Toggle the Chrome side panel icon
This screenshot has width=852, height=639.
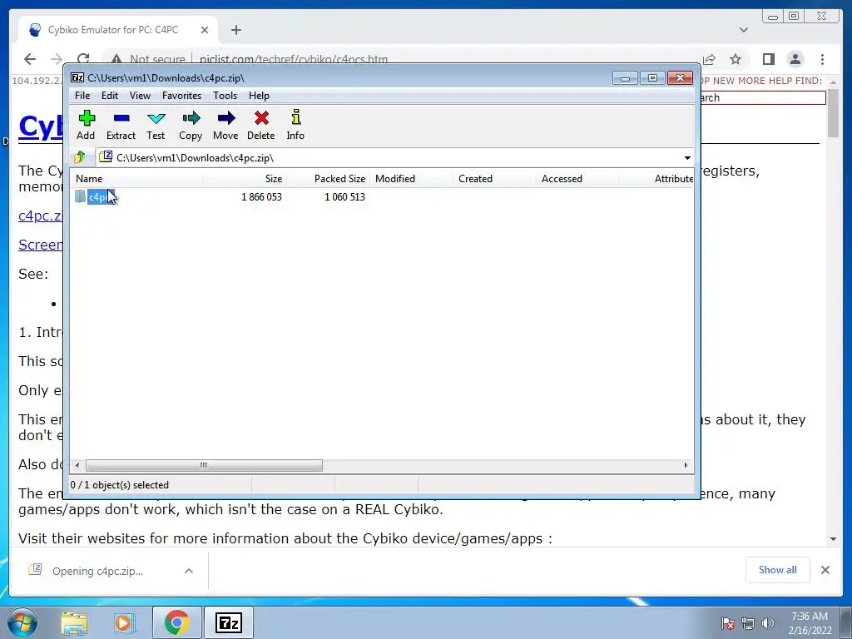click(768, 59)
